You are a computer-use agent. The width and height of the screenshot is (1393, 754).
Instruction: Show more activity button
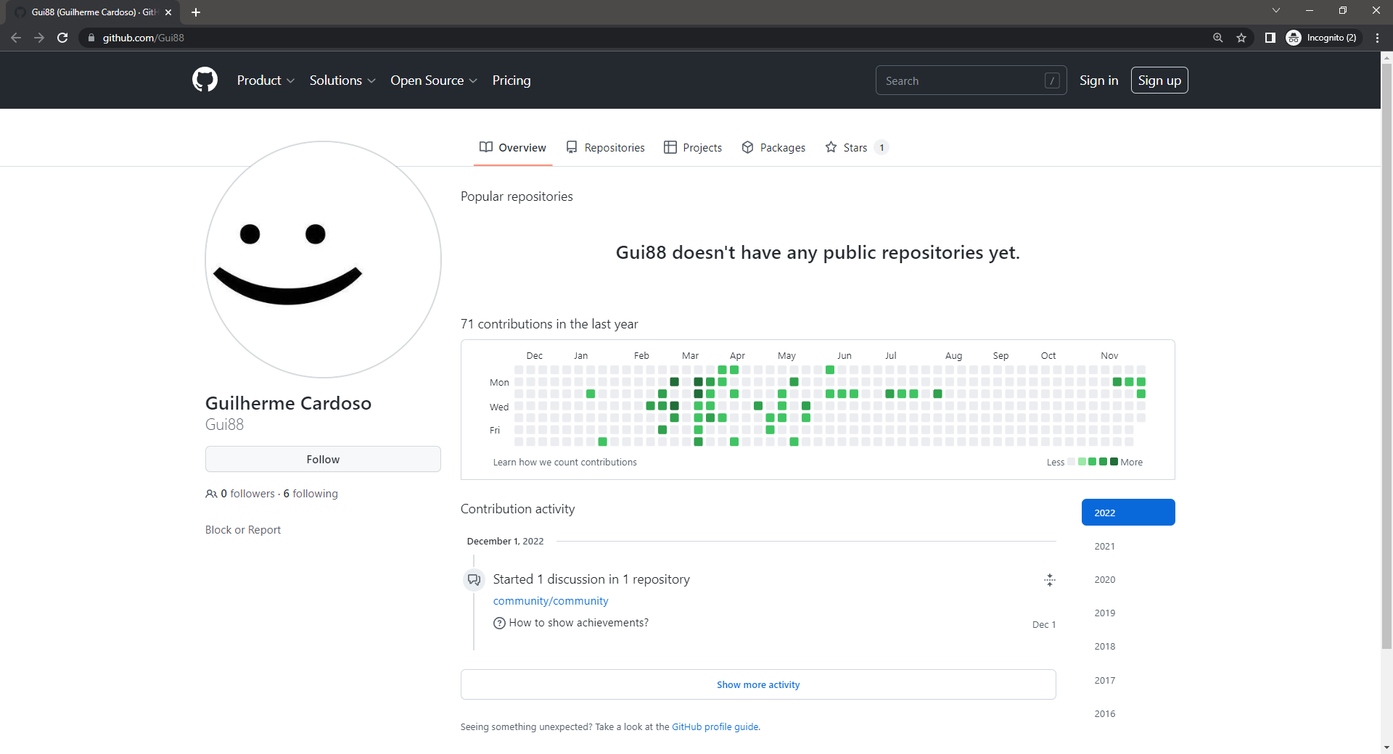coord(758,684)
